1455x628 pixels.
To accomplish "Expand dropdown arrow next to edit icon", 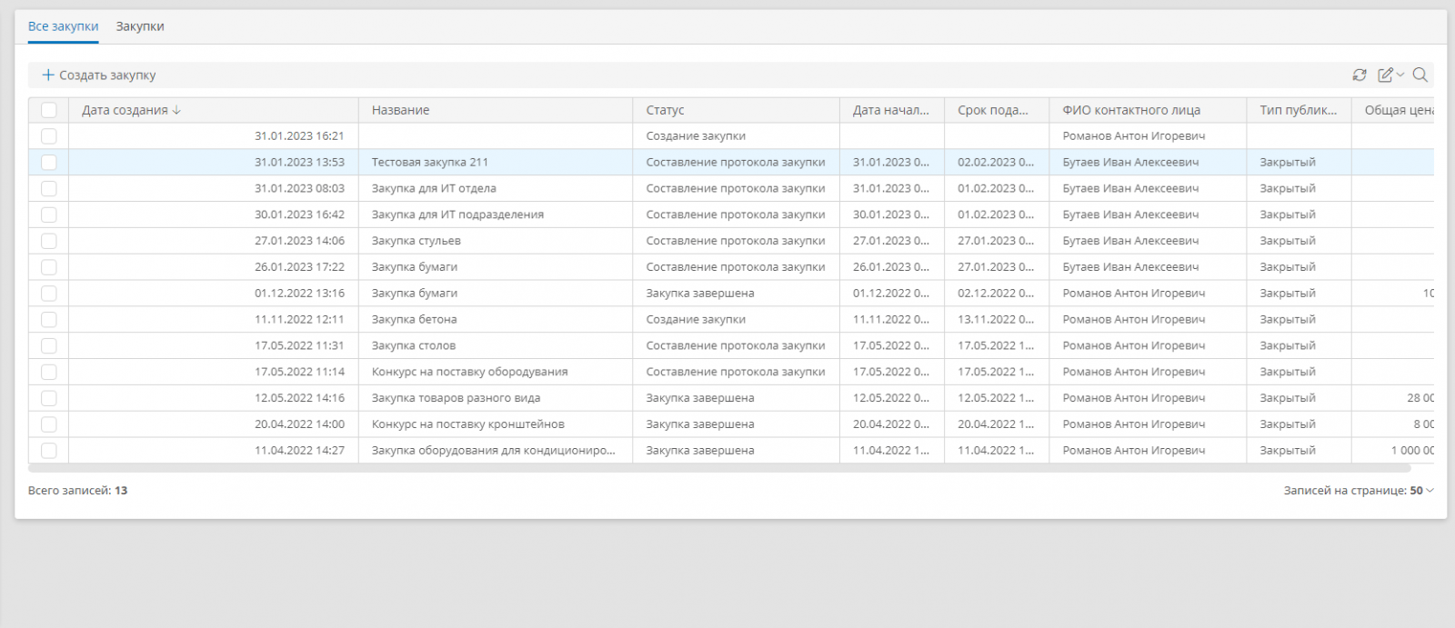I will point(1400,75).
